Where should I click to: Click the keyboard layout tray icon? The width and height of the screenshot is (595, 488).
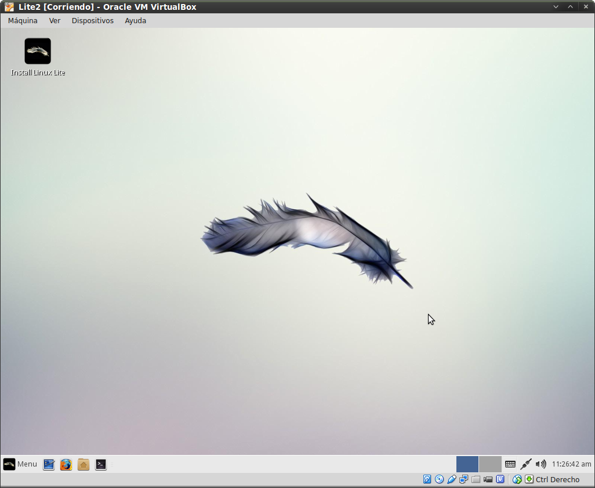[510, 464]
